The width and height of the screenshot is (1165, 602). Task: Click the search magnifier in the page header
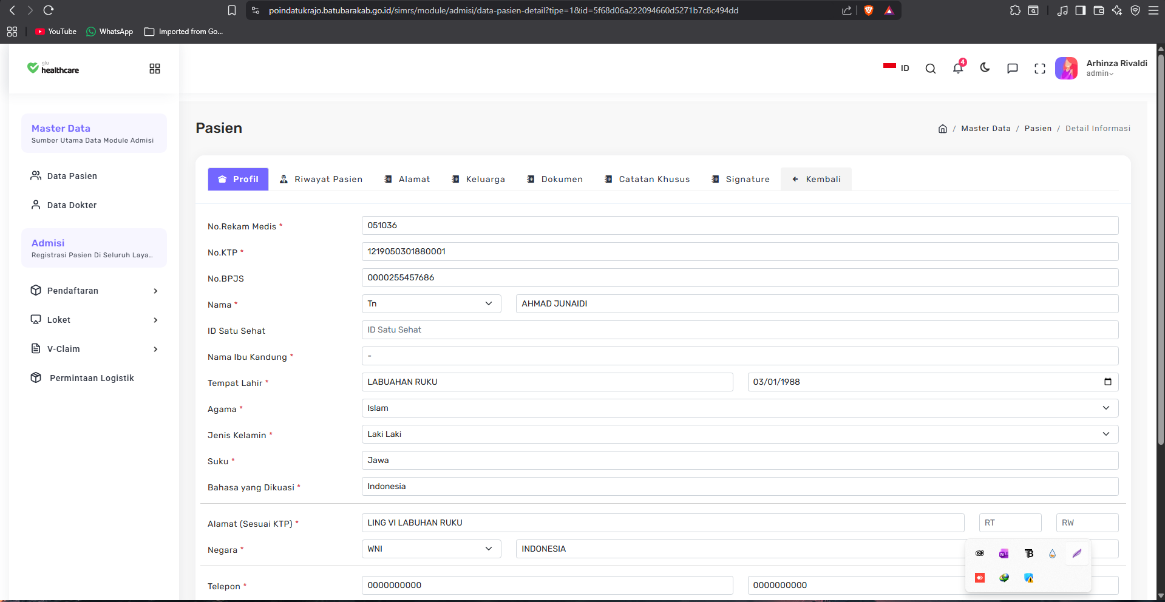pyautogui.click(x=931, y=69)
